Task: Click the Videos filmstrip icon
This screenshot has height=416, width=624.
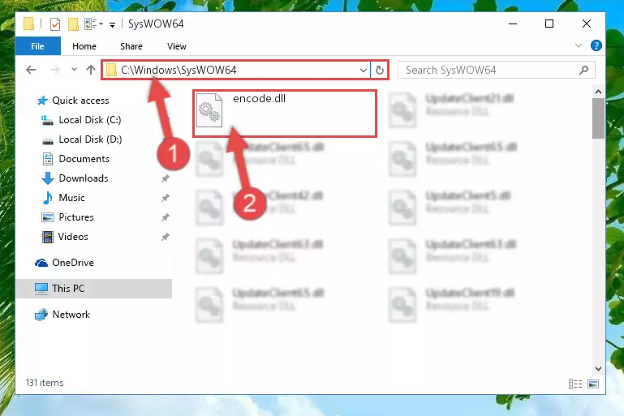Action: tap(47, 237)
